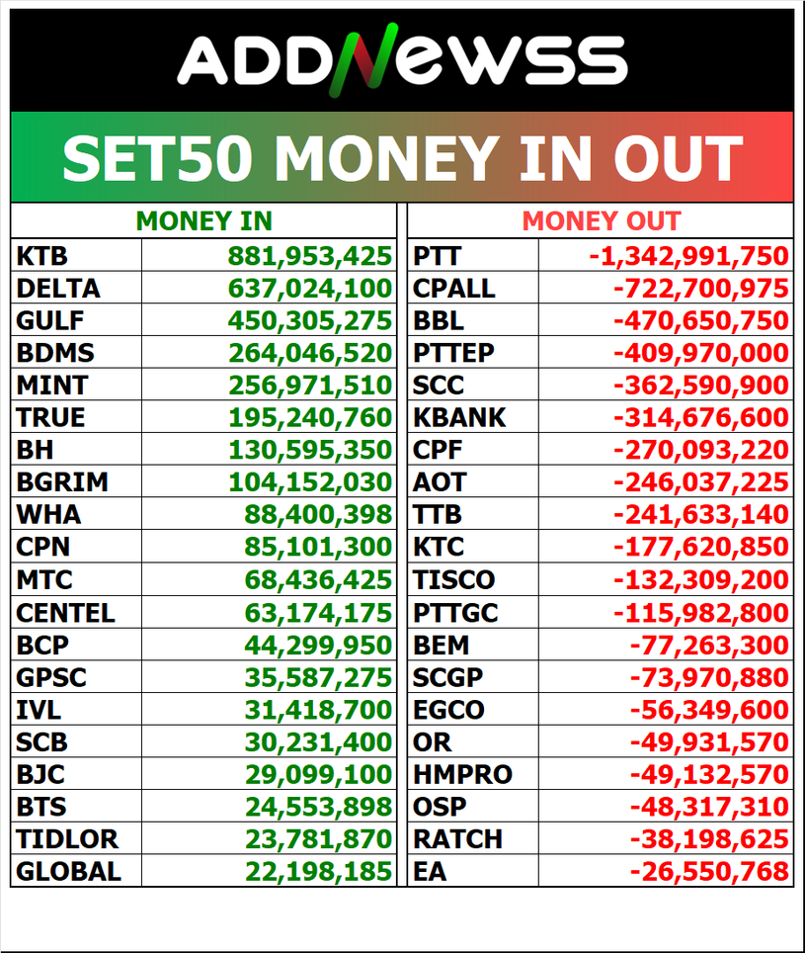The height and width of the screenshot is (953, 805).
Task: Select DELTA value 637,024,100
Action: [310, 289]
